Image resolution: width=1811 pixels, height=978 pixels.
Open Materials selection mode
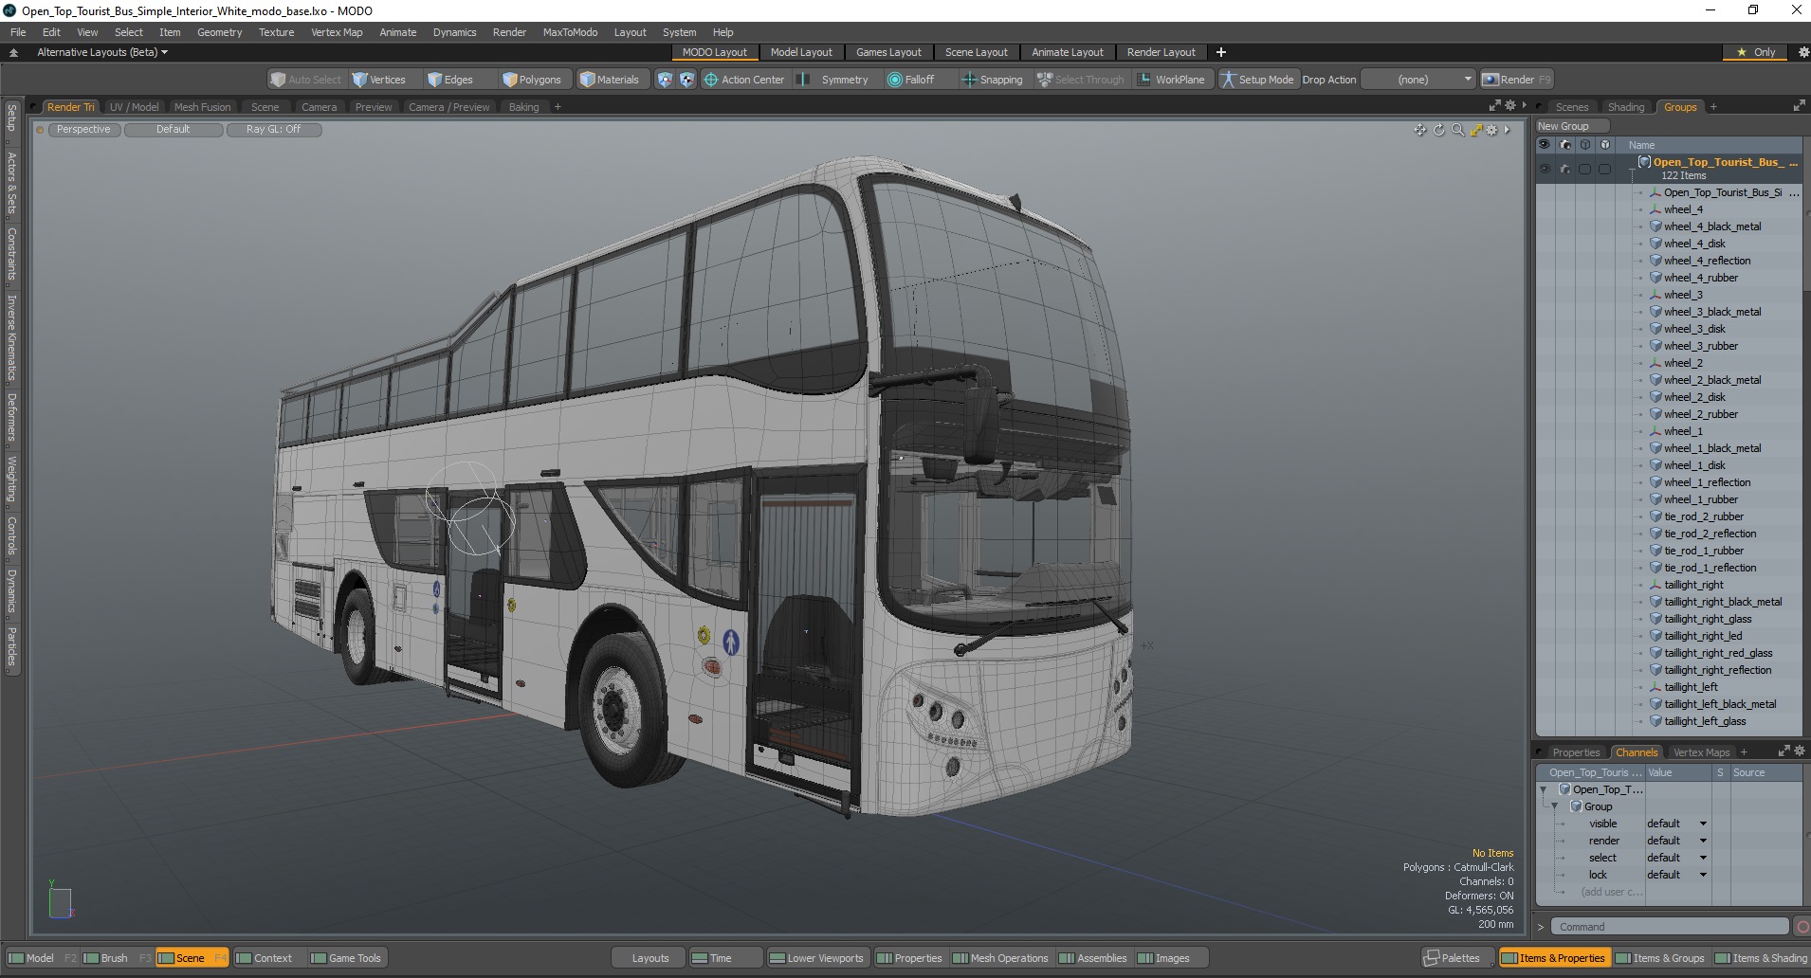coord(610,80)
